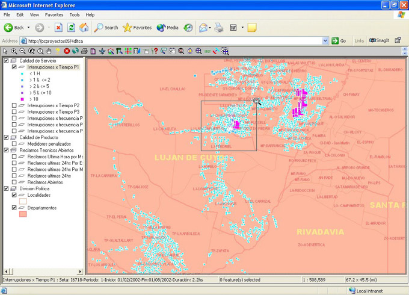This screenshot has width=409, height=295.
Task: Enable Interrupciones x Tiempo P2 layer
Action: (x=14, y=105)
